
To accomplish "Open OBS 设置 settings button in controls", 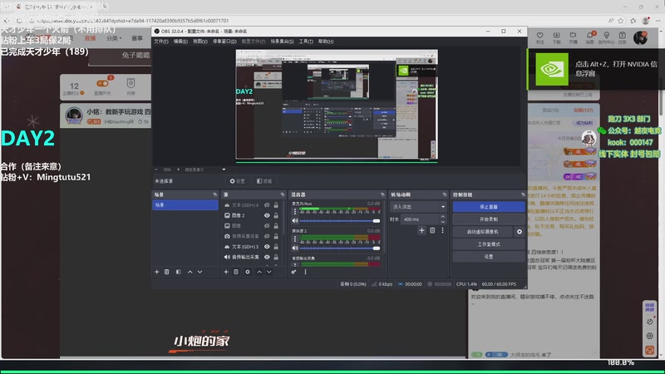I will coord(489,257).
